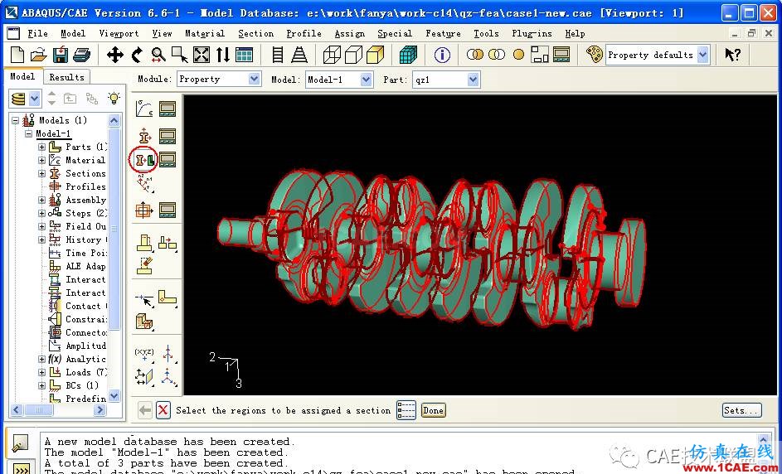Expand the Assembly tree node

(x=42, y=200)
